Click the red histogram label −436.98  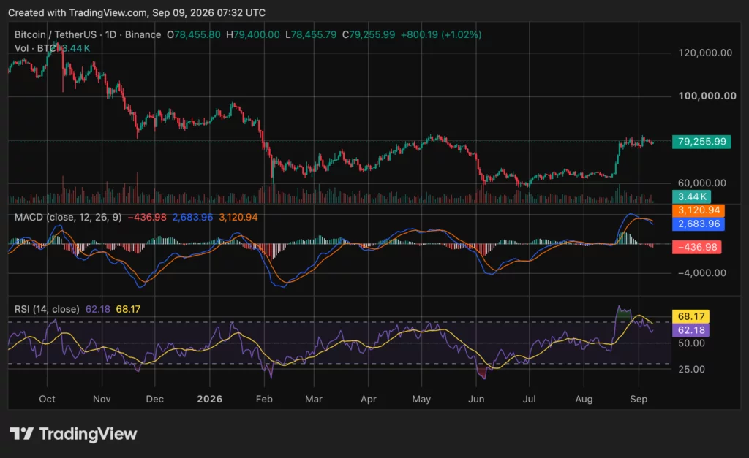[696, 247]
